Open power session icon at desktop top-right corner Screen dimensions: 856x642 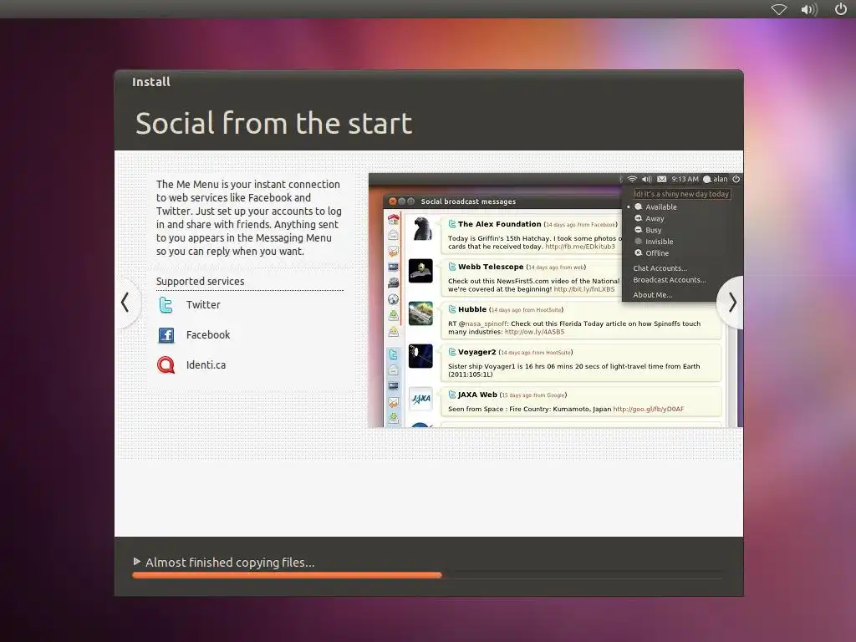click(x=841, y=8)
